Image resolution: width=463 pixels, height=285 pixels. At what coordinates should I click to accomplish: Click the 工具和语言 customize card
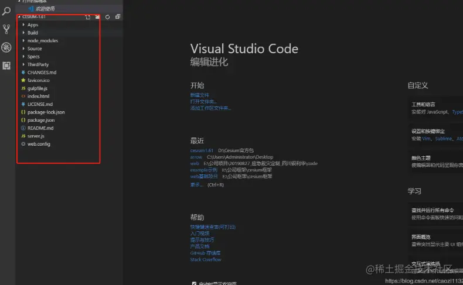click(435, 108)
